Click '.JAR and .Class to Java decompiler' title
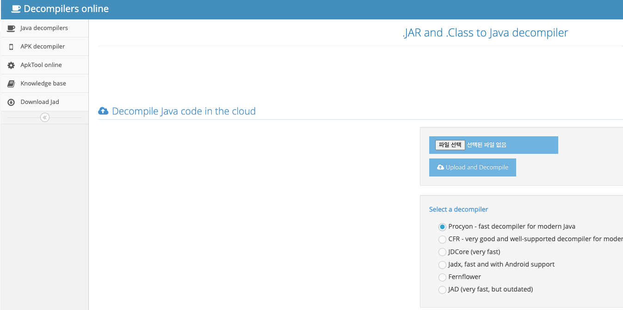This screenshot has width=623, height=310. point(485,33)
